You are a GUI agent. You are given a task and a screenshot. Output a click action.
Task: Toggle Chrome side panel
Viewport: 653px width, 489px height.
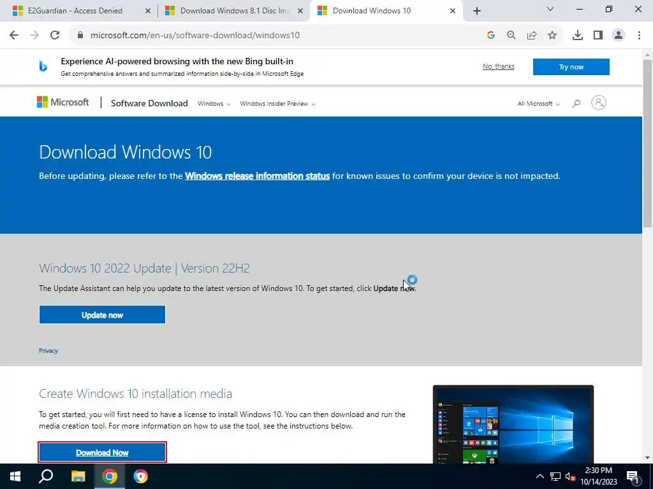tap(598, 36)
